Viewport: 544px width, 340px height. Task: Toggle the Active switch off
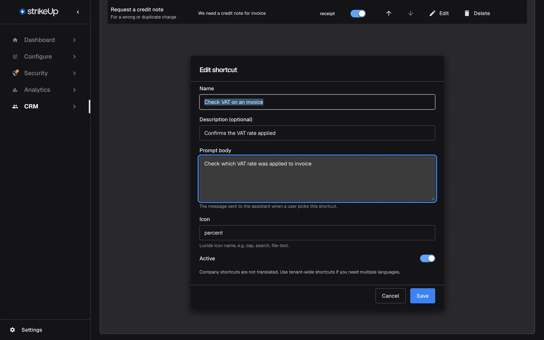[x=428, y=258]
